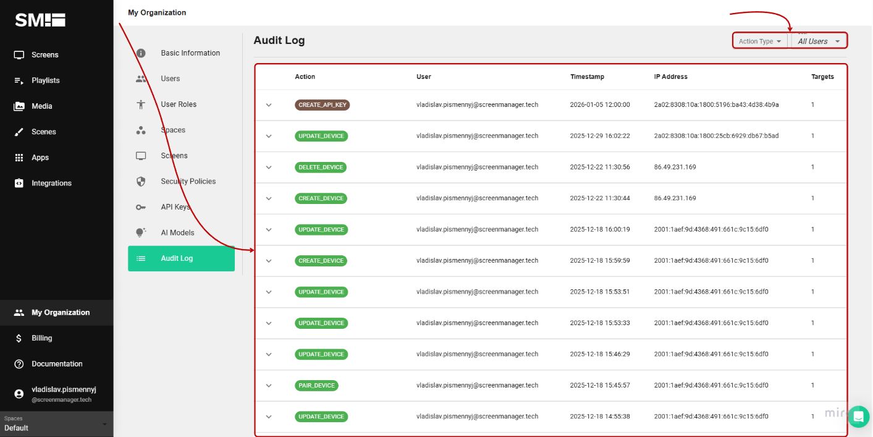The height and width of the screenshot is (437, 873).
Task: Open the Action Type filter dropdown
Action: [x=759, y=40]
